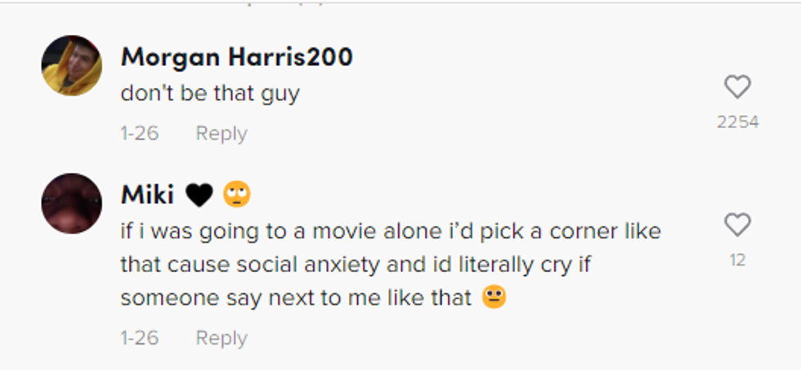Click the 12 likes count
The width and height of the screenshot is (801, 370).
(737, 261)
